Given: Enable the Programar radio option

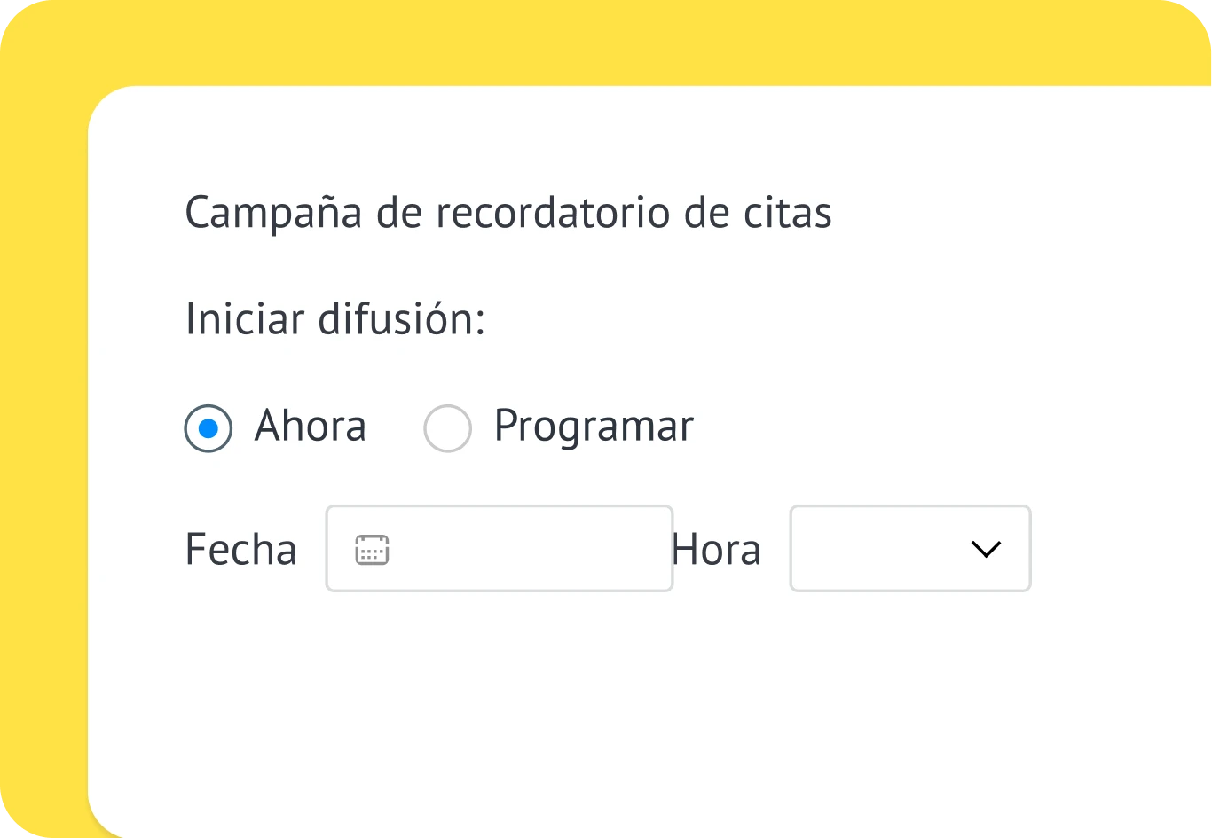Looking at the screenshot, I should point(447,429).
